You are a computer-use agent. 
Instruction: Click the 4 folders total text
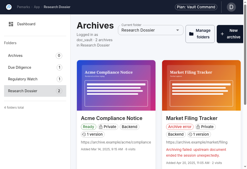[x=14, y=108]
